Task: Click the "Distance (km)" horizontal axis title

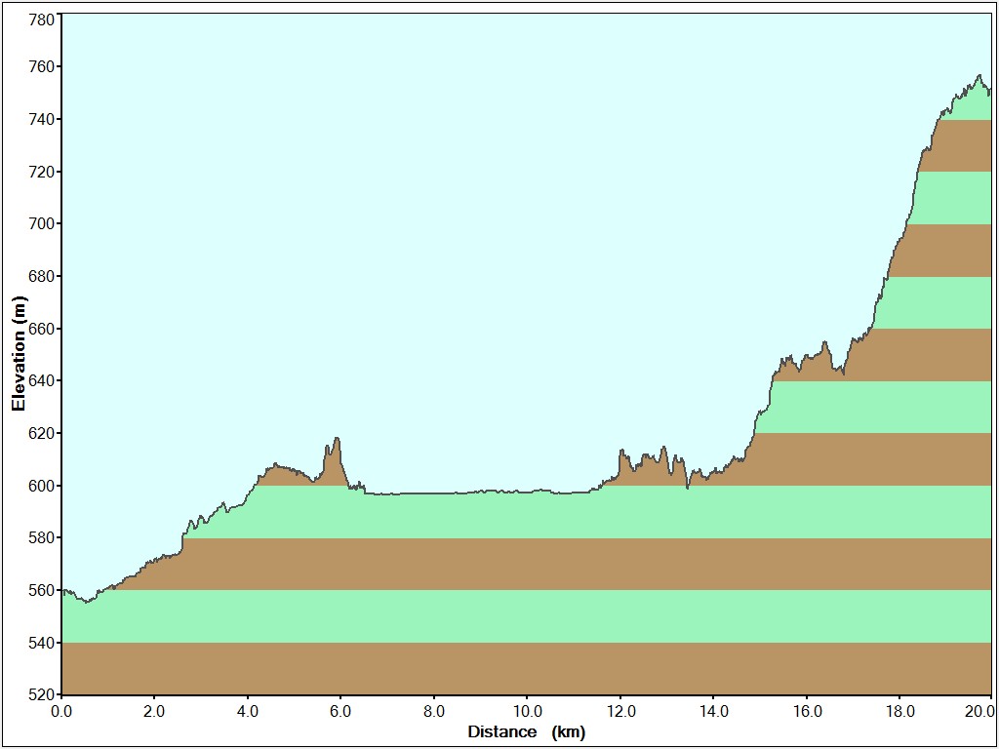Action: click(x=526, y=731)
